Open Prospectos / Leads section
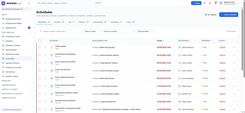Screen dimensions: 245x113 16,36
